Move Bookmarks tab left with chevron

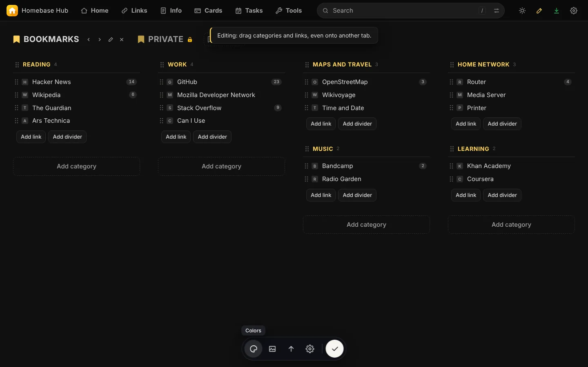click(x=89, y=40)
